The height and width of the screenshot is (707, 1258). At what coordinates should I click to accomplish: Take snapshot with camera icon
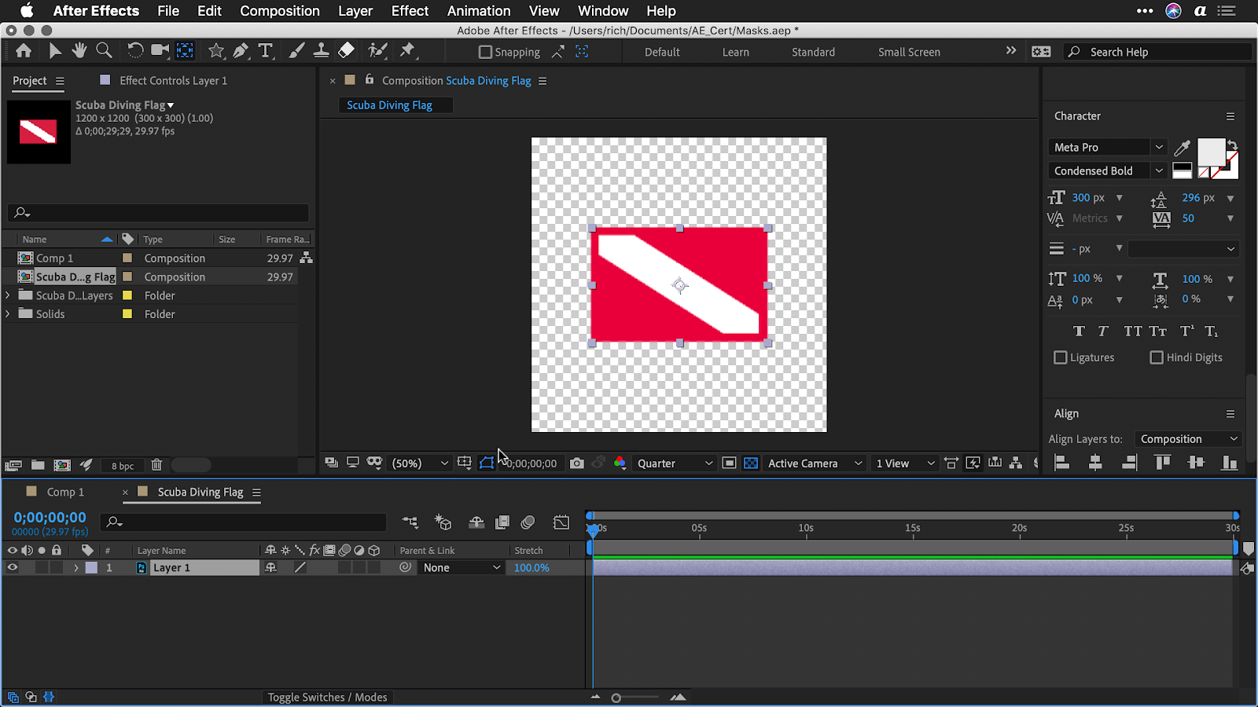[x=576, y=463]
